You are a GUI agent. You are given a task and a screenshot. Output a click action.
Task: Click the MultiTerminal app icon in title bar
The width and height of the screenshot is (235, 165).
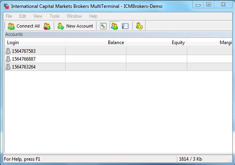tap(6, 6)
